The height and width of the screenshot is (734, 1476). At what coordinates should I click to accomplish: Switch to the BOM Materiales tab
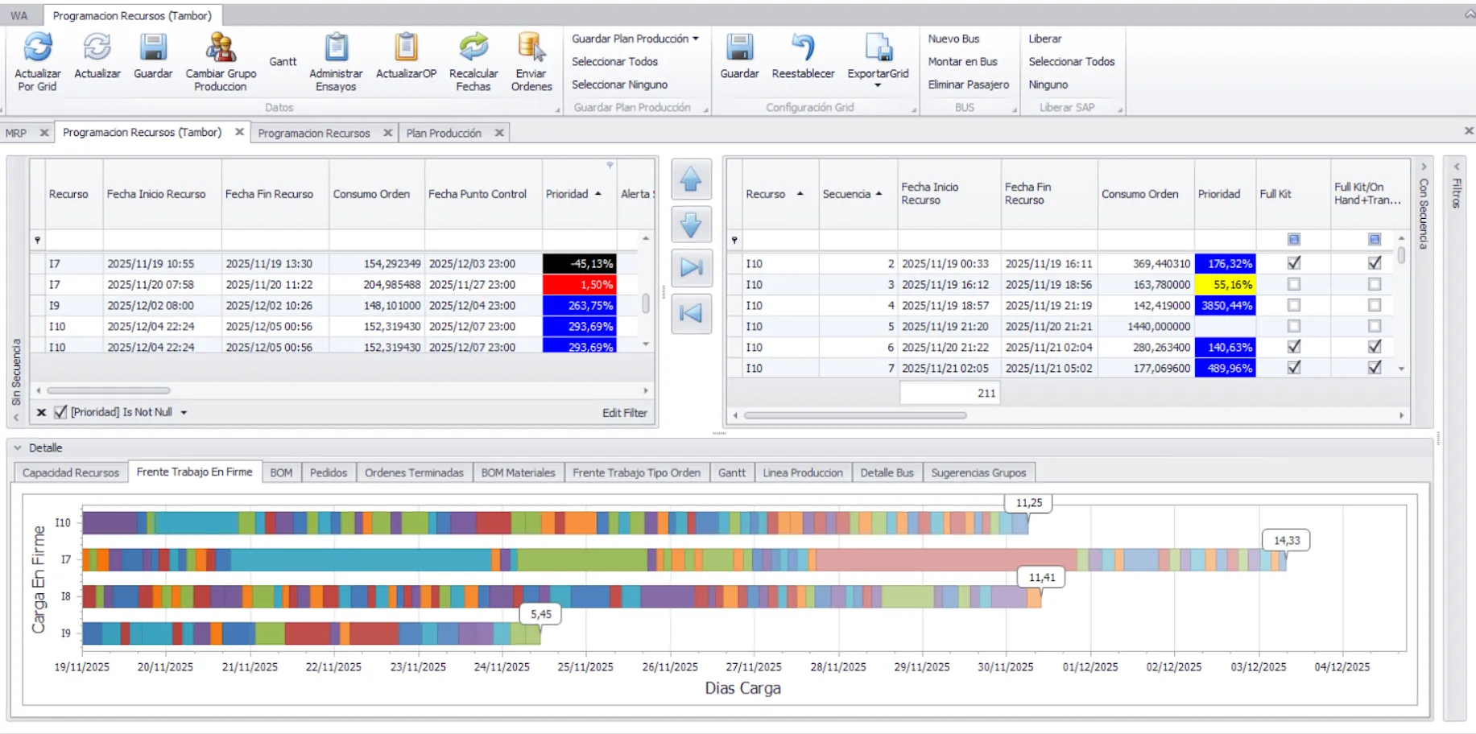pyautogui.click(x=518, y=472)
